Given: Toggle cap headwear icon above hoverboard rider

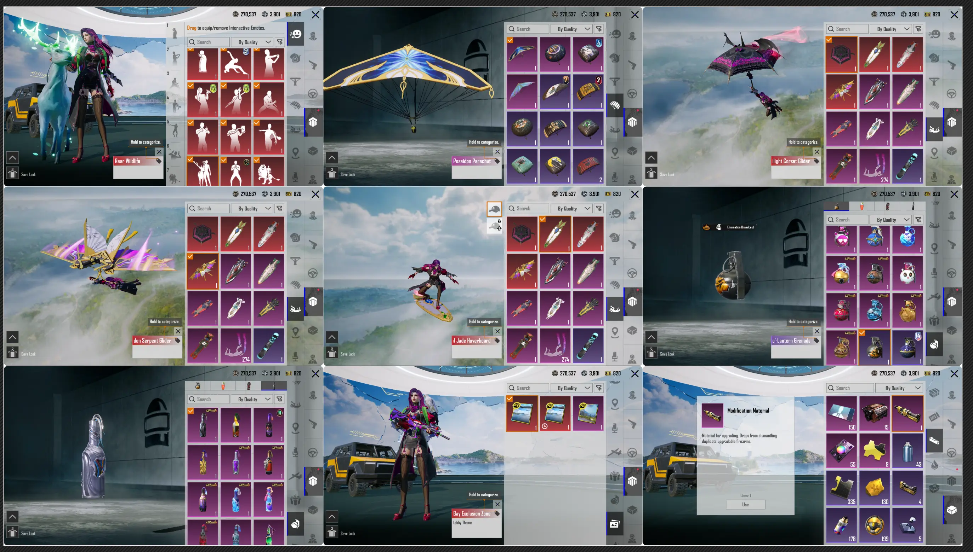Looking at the screenshot, I should (494, 209).
